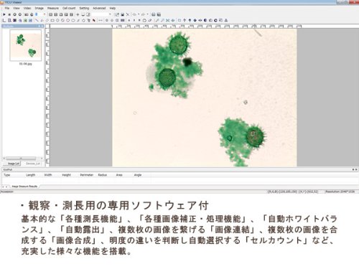Click the green image icon in second toolbar
The height and width of the screenshot is (269, 359).
point(25,20)
